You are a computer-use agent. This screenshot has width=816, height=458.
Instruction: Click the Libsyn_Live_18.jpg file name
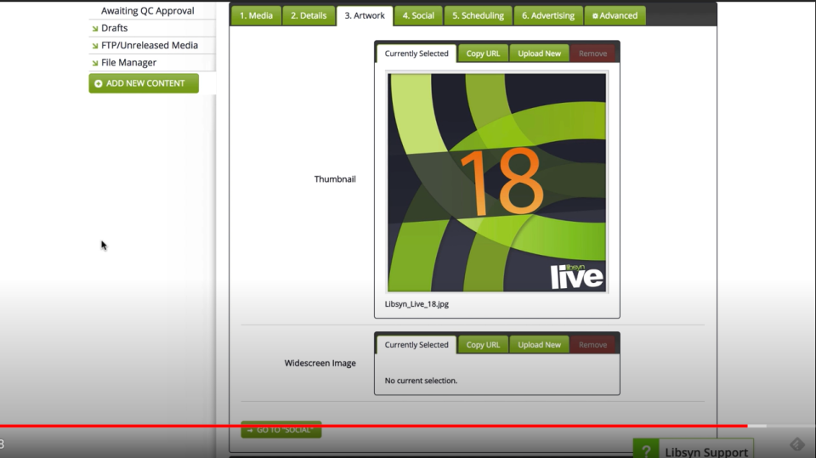tap(416, 304)
